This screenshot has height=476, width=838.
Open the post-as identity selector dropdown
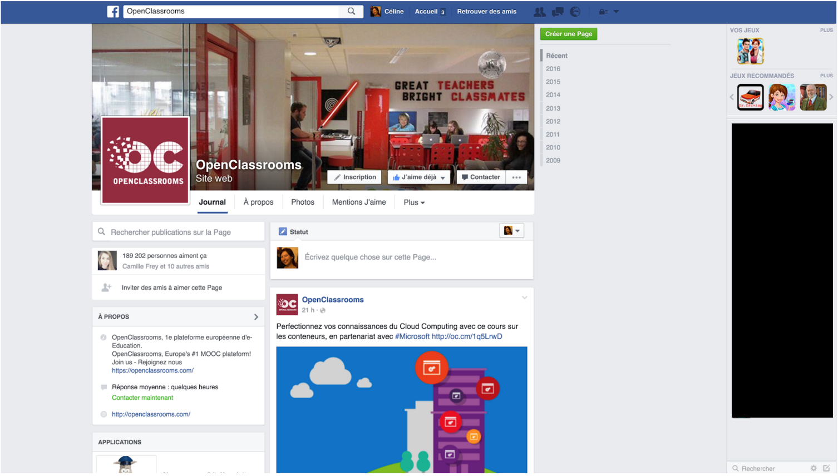pos(512,231)
